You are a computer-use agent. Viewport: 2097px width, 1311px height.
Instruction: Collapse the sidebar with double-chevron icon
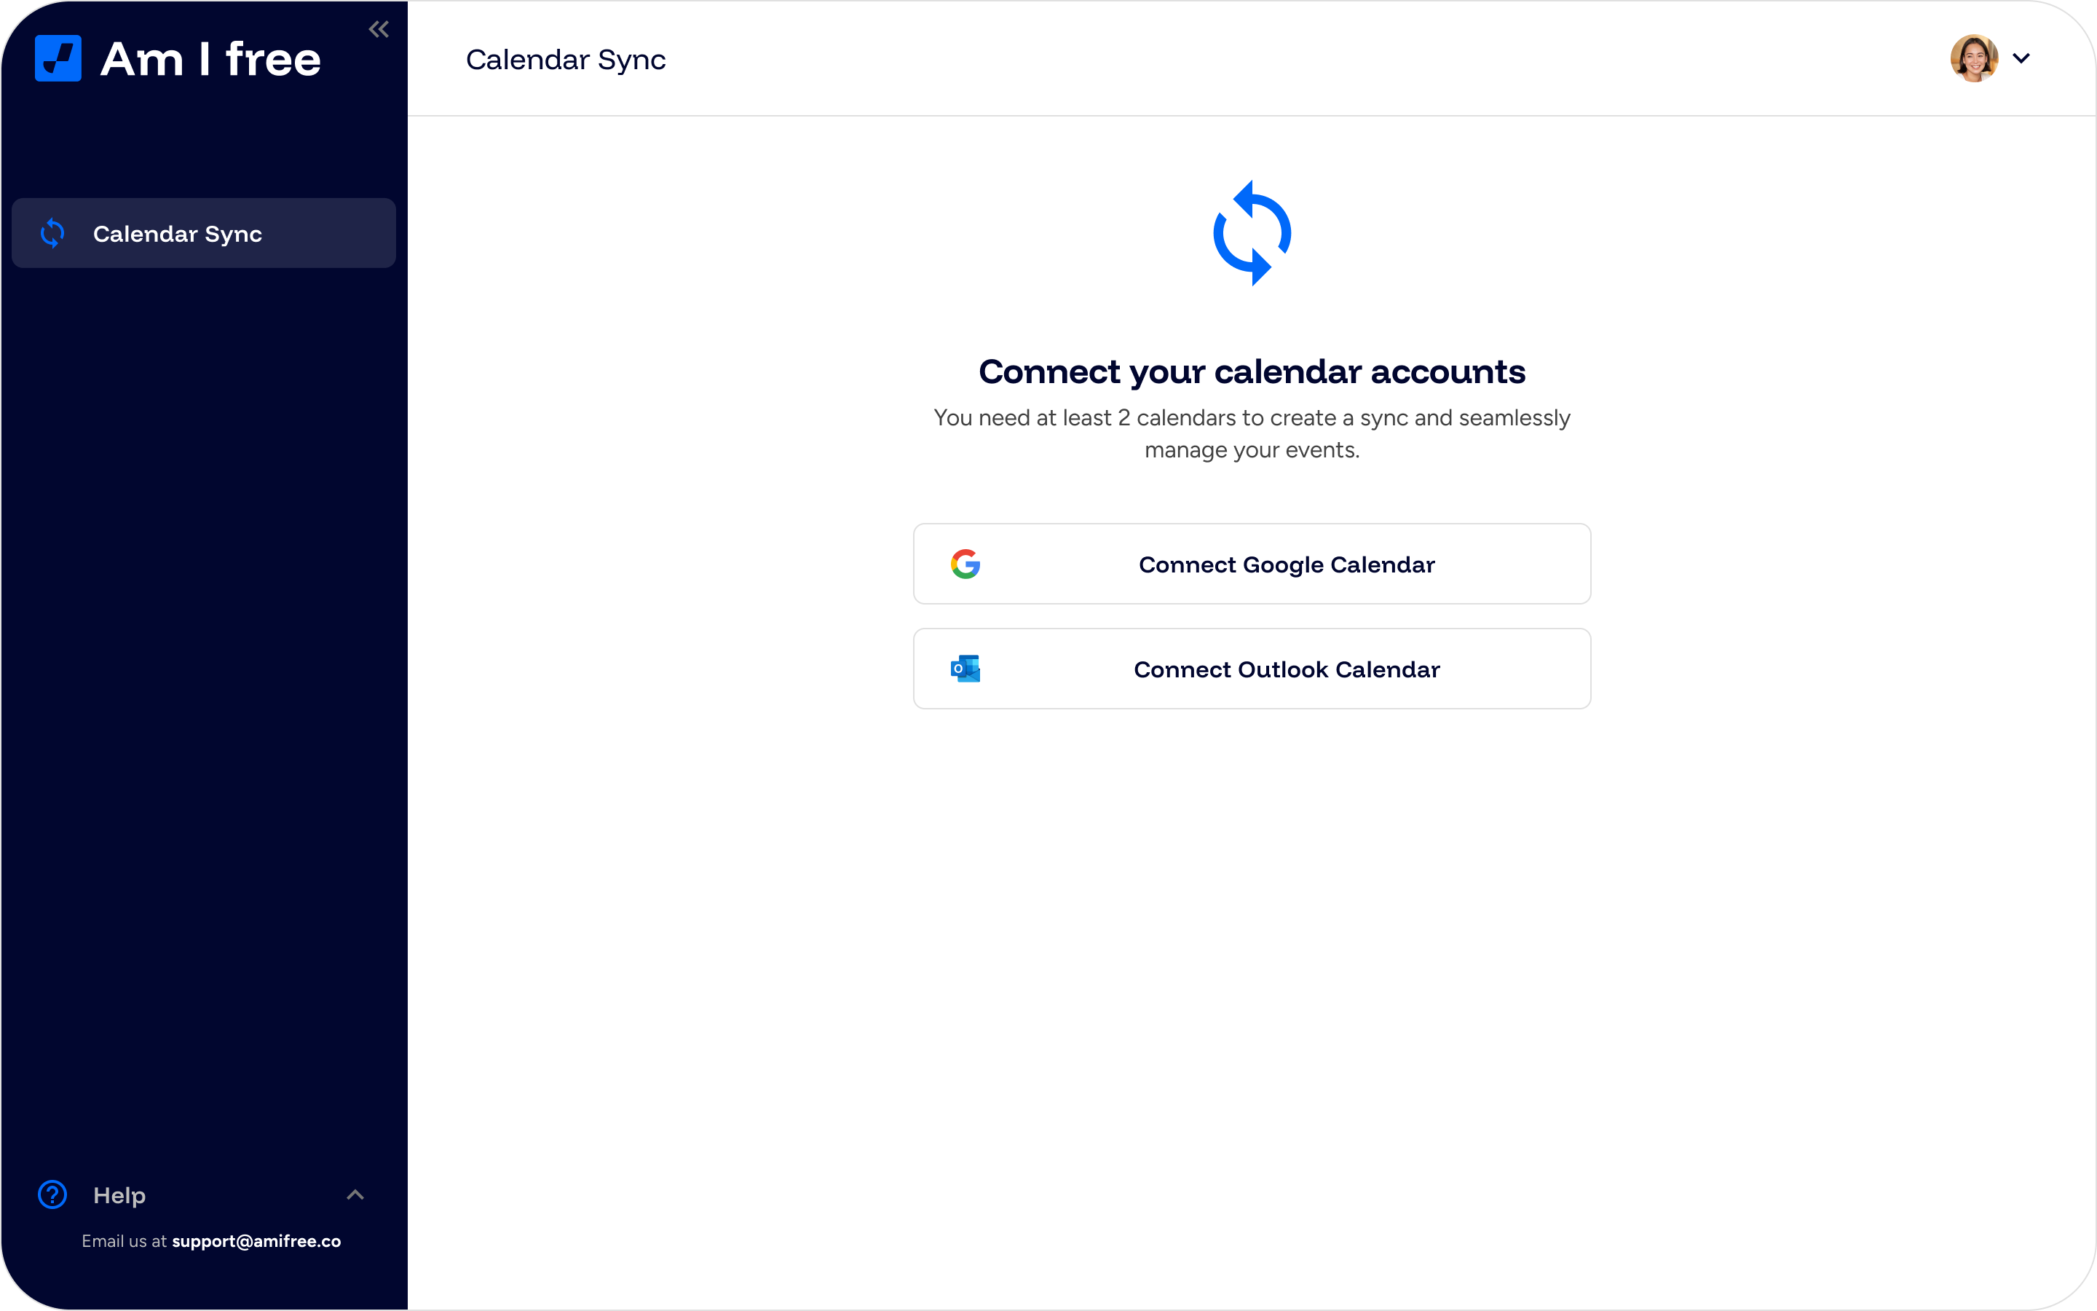click(x=379, y=29)
